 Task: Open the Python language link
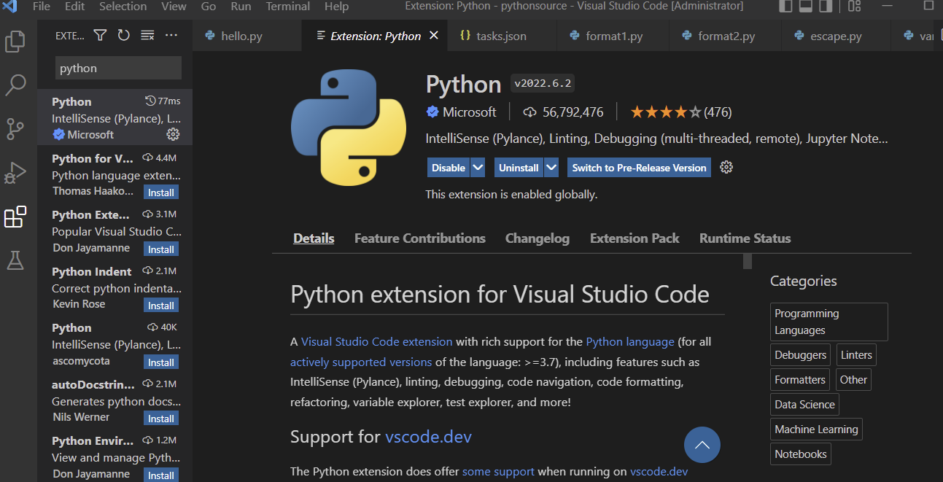pyautogui.click(x=630, y=341)
